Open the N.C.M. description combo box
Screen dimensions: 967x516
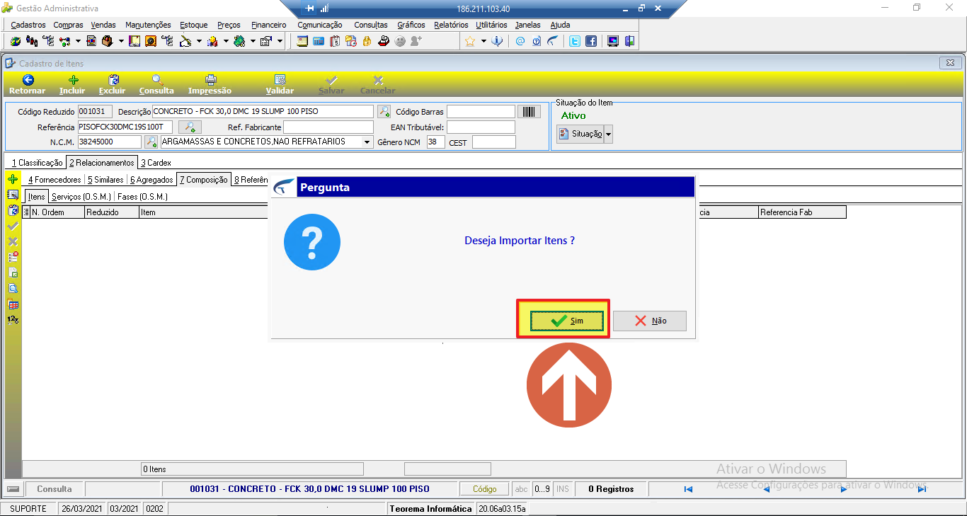coord(266,142)
